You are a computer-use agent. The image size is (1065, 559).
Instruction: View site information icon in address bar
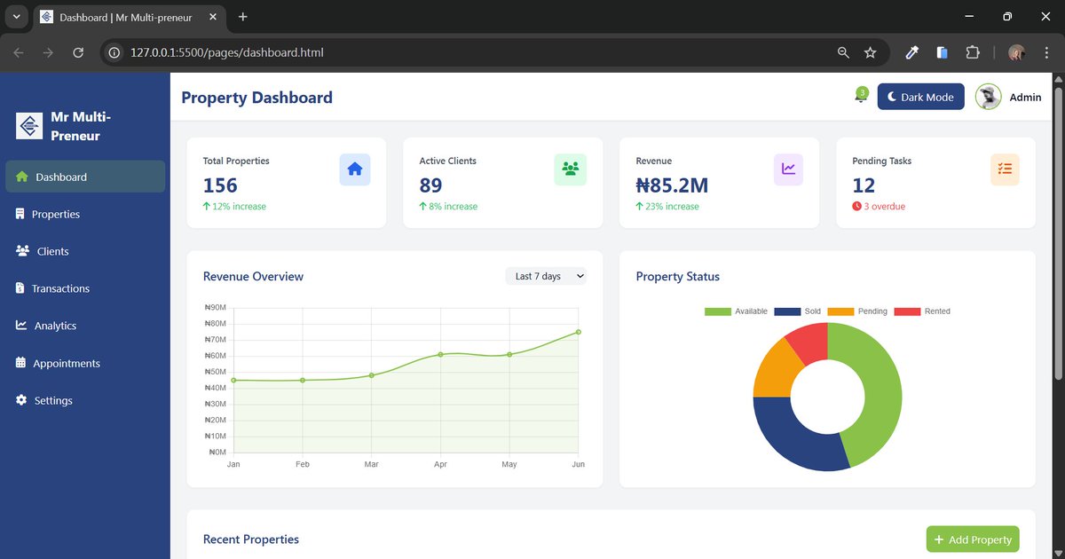114,52
